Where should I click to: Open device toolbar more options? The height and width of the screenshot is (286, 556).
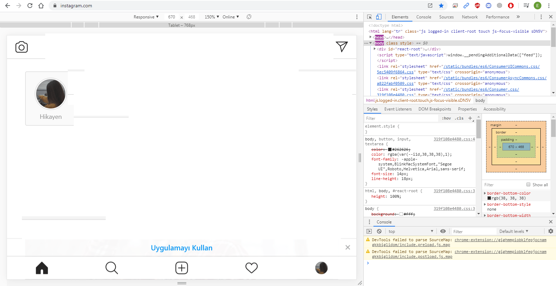(x=357, y=17)
